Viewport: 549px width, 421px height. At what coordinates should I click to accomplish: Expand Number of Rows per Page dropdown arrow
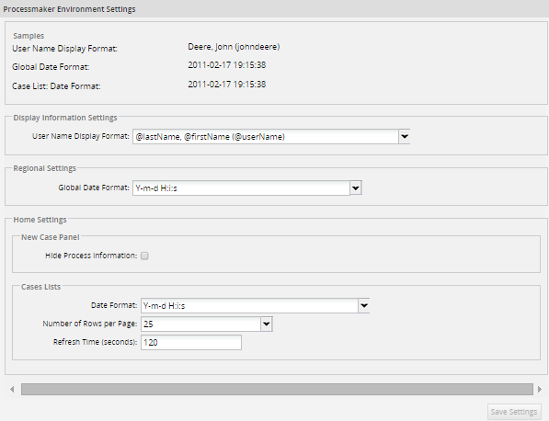(x=267, y=324)
